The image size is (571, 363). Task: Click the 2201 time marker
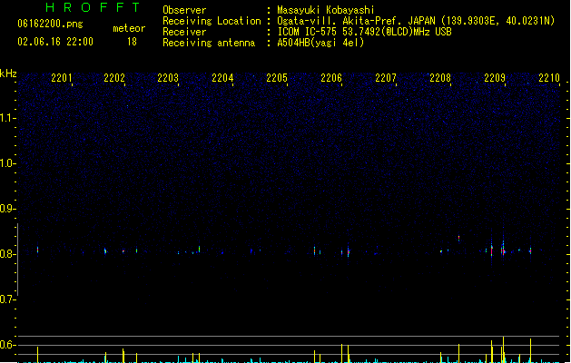(62, 78)
